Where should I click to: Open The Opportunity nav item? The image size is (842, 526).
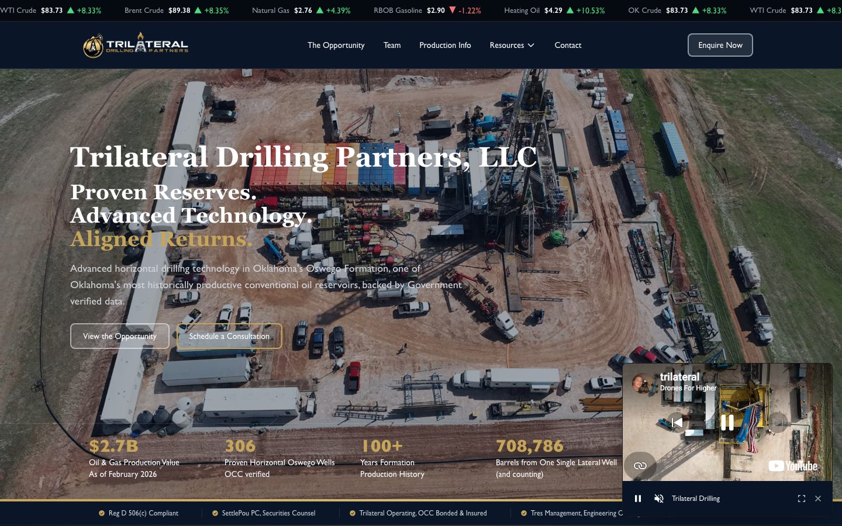pos(336,45)
